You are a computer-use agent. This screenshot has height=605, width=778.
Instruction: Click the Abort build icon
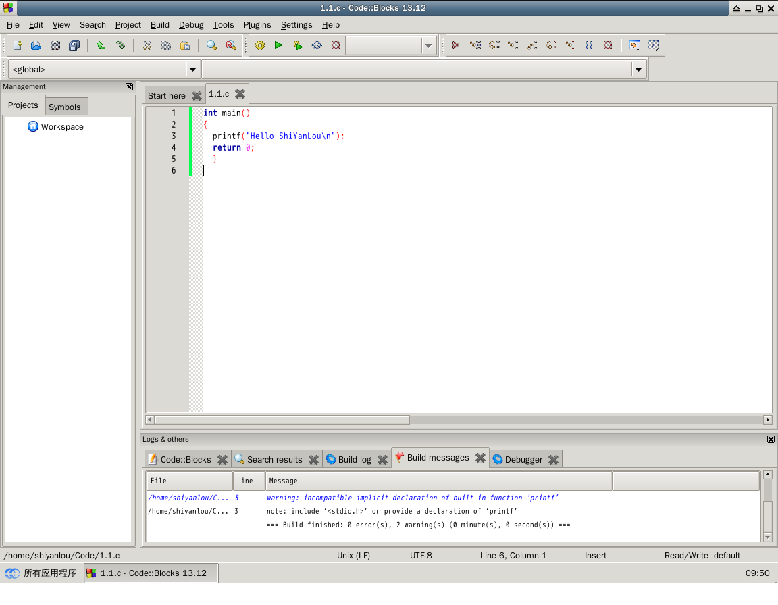(x=336, y=45)
